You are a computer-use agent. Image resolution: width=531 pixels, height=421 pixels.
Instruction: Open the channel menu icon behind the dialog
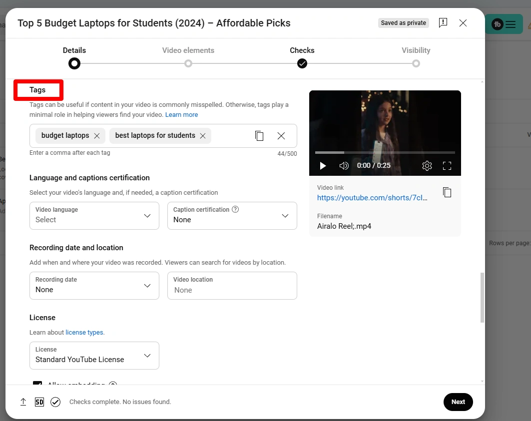pos(511,24)
